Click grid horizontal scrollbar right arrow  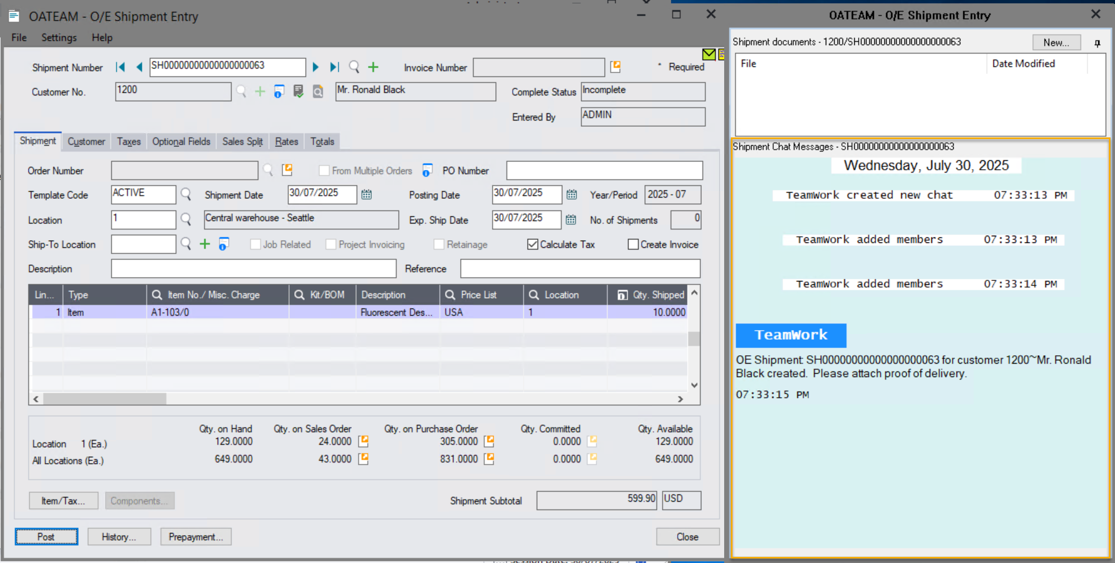(x=680, y=399)
